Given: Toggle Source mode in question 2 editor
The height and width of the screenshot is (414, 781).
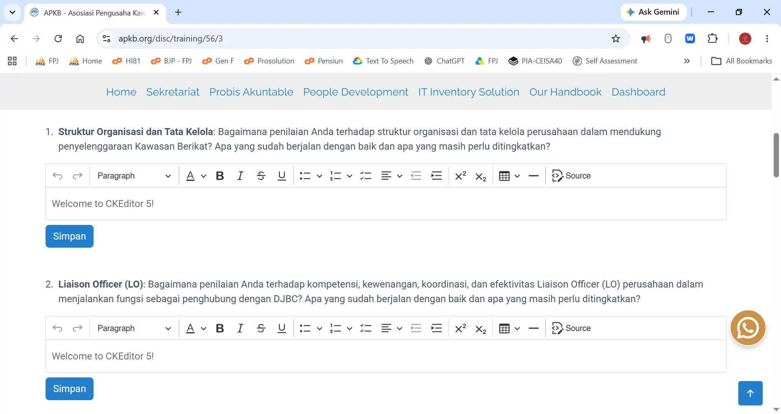Looking at the screenshot, I should click(571, 328).
